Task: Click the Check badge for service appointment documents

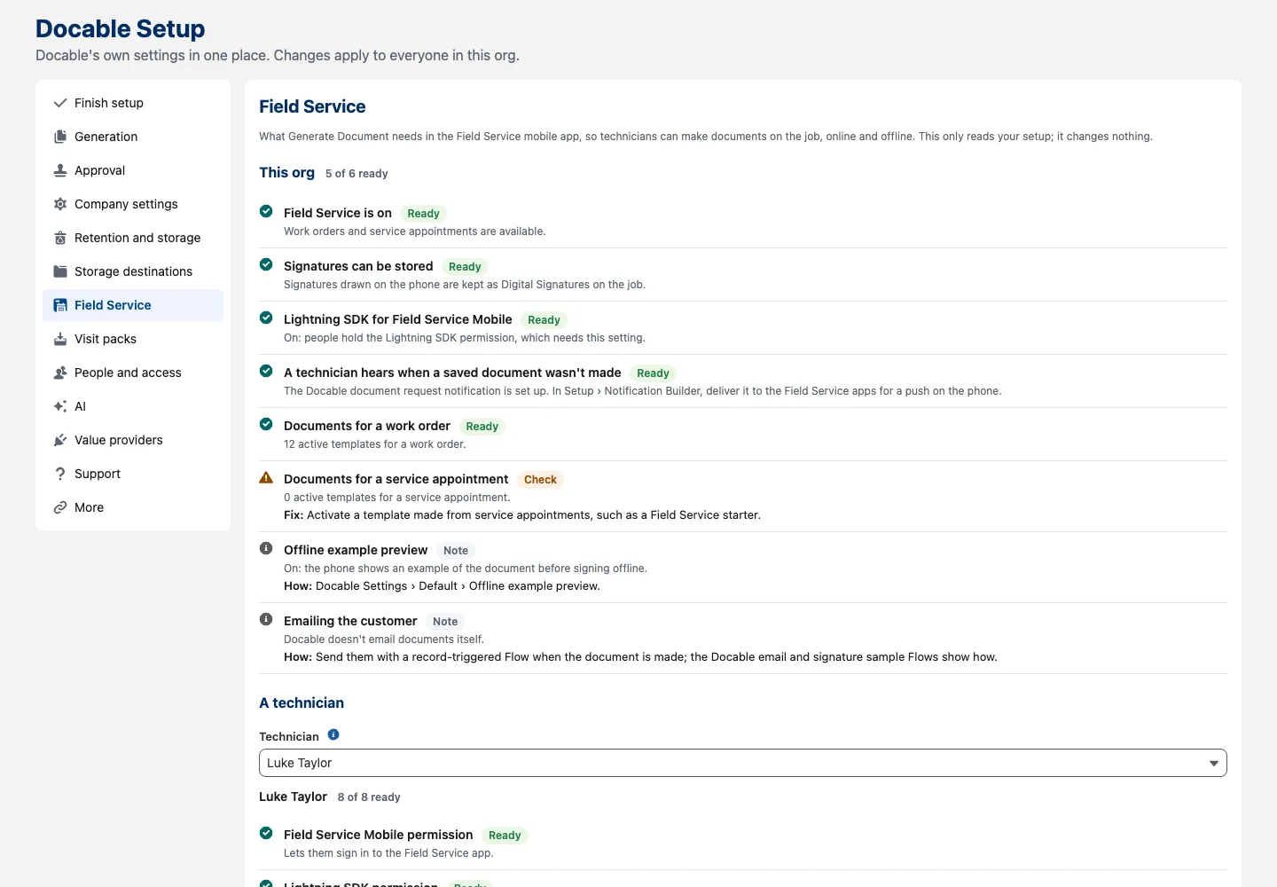Action: [540, 480]
